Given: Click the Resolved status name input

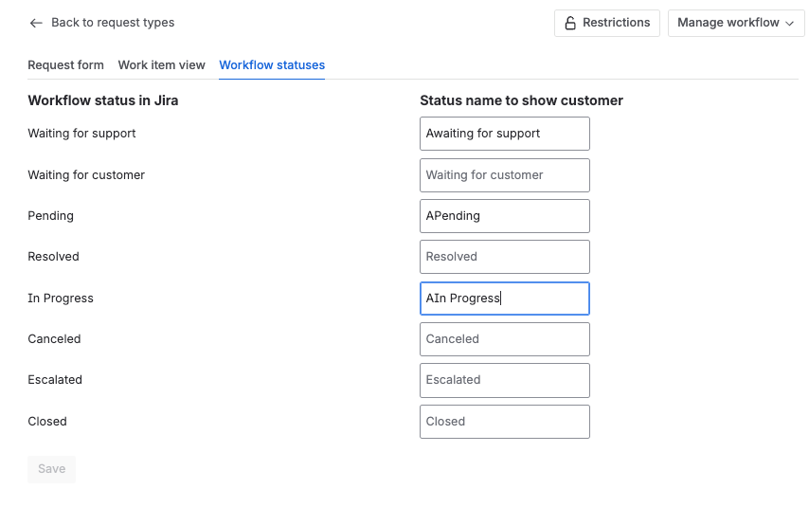Looking at the screenshot, I should pyautogui.click(x=505, y=257).
